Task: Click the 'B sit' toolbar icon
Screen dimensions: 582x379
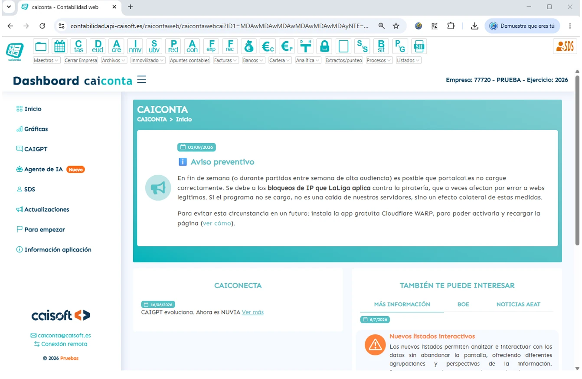Action: 381,46
